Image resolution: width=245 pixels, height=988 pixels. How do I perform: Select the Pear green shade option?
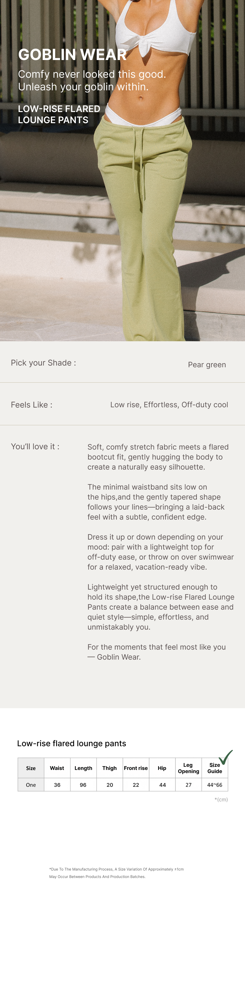click(x=207, y=364)
